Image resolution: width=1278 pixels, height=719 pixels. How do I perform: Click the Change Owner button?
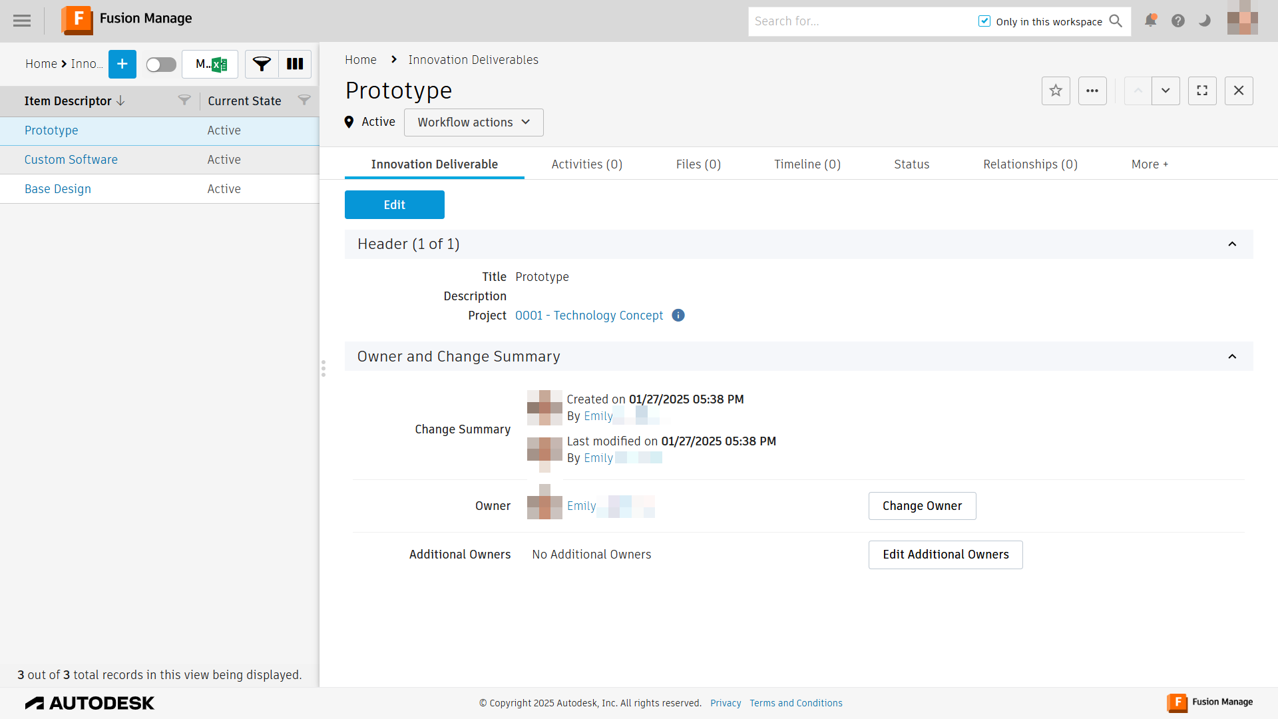pos(923,506)
